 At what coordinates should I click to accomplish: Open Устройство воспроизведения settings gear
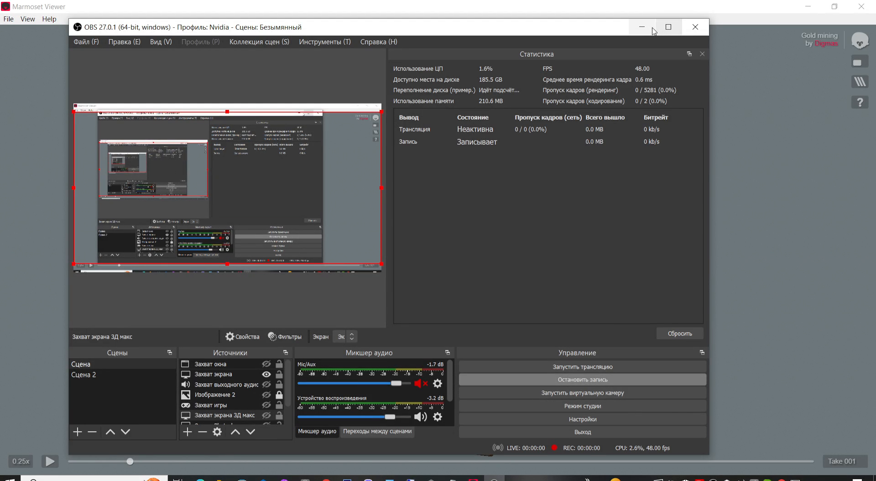438,417
